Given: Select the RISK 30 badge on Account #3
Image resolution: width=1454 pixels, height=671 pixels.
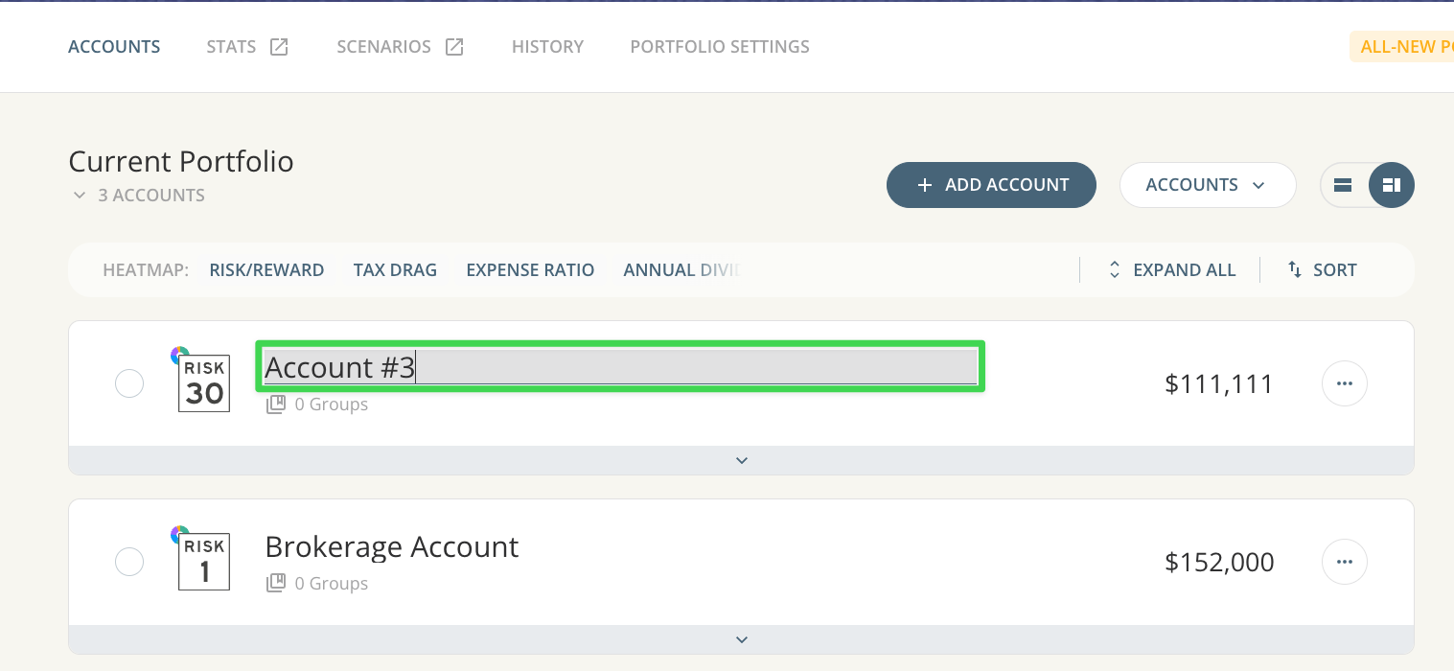Looking at the screenshot, I should pyautogui.click(x=203, y=382).
